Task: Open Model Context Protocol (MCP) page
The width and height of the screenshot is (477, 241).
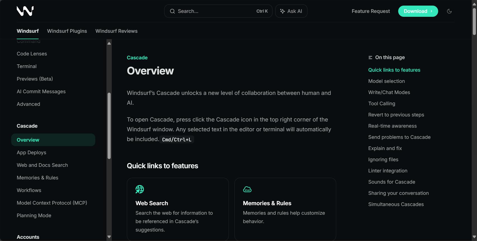Action: (x=52, y=203)
